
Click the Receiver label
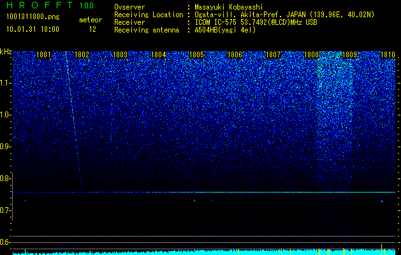coord(129,22)
